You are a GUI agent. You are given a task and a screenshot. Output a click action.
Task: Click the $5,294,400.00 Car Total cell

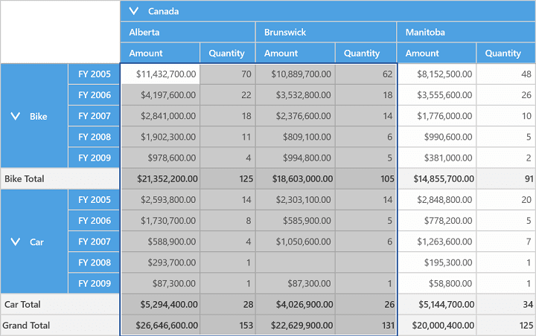(160, 304)
